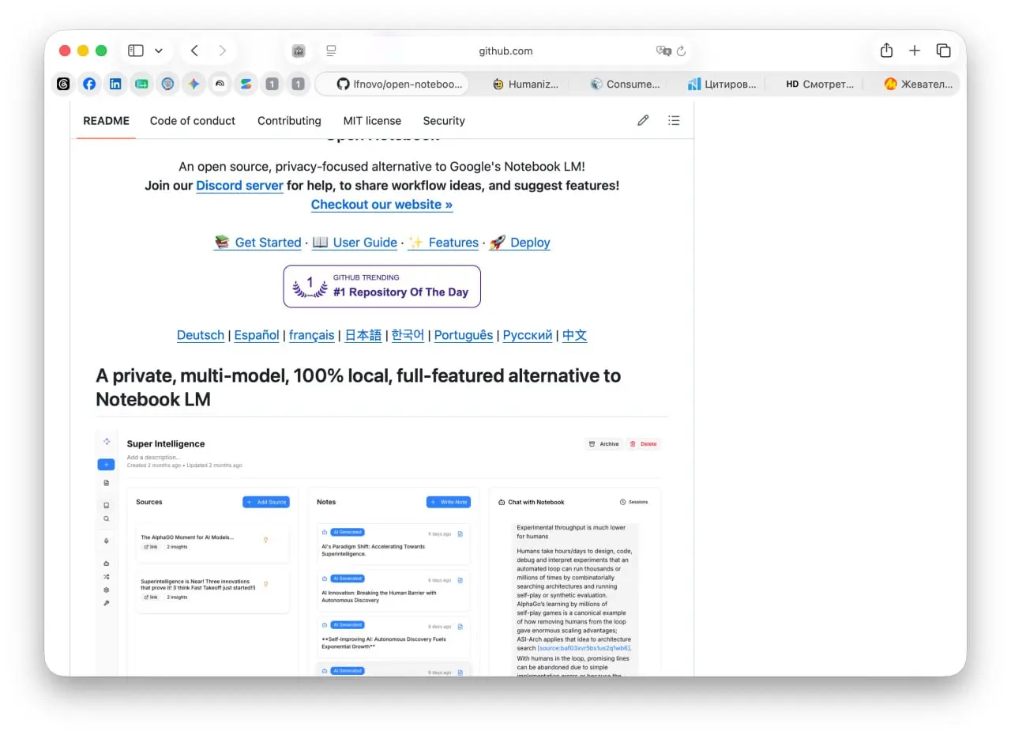This screenshot has height=735, width=1011.
Task: Edit the README with pencil icon
Action: [643, 120]
